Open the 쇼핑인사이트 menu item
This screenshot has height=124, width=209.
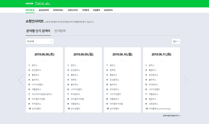73,10
